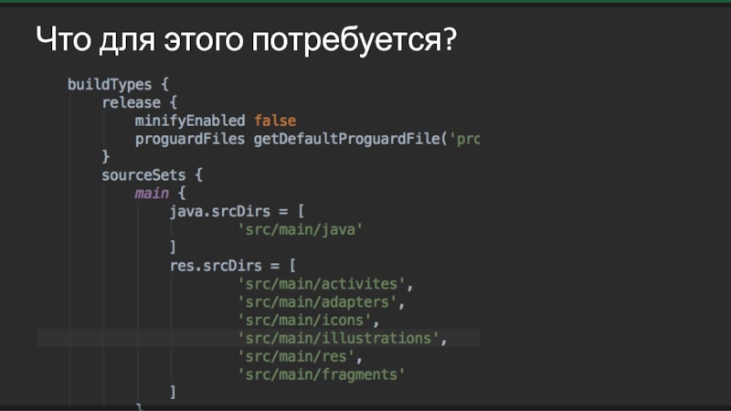The width and height of the screenshot is (731, 411).
Task: Place cursor on java.srcDirs assignment
Action: coord(229,211)
